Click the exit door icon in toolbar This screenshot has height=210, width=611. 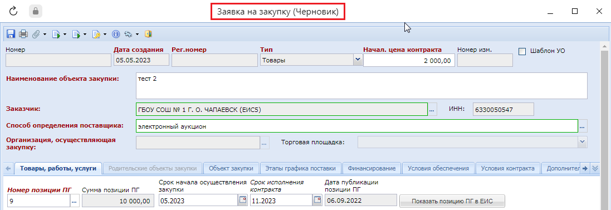click(148, 35)
